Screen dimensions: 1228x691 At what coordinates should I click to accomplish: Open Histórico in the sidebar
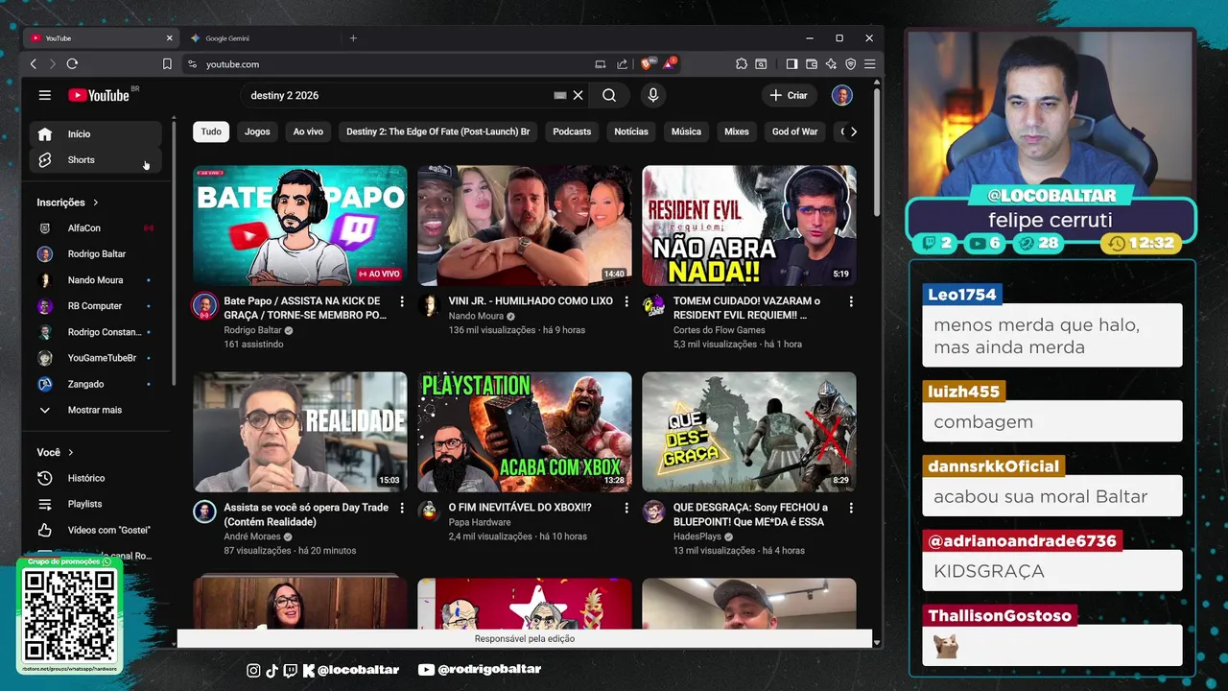point(95,478)
